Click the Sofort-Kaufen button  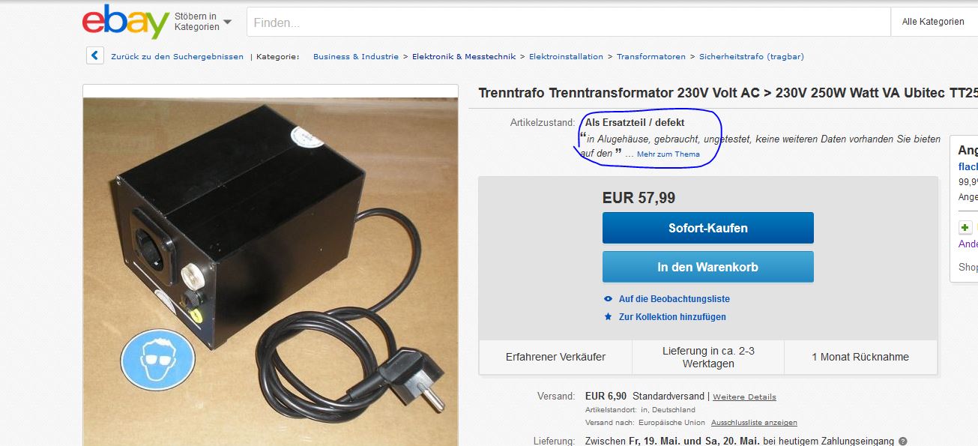707,228
